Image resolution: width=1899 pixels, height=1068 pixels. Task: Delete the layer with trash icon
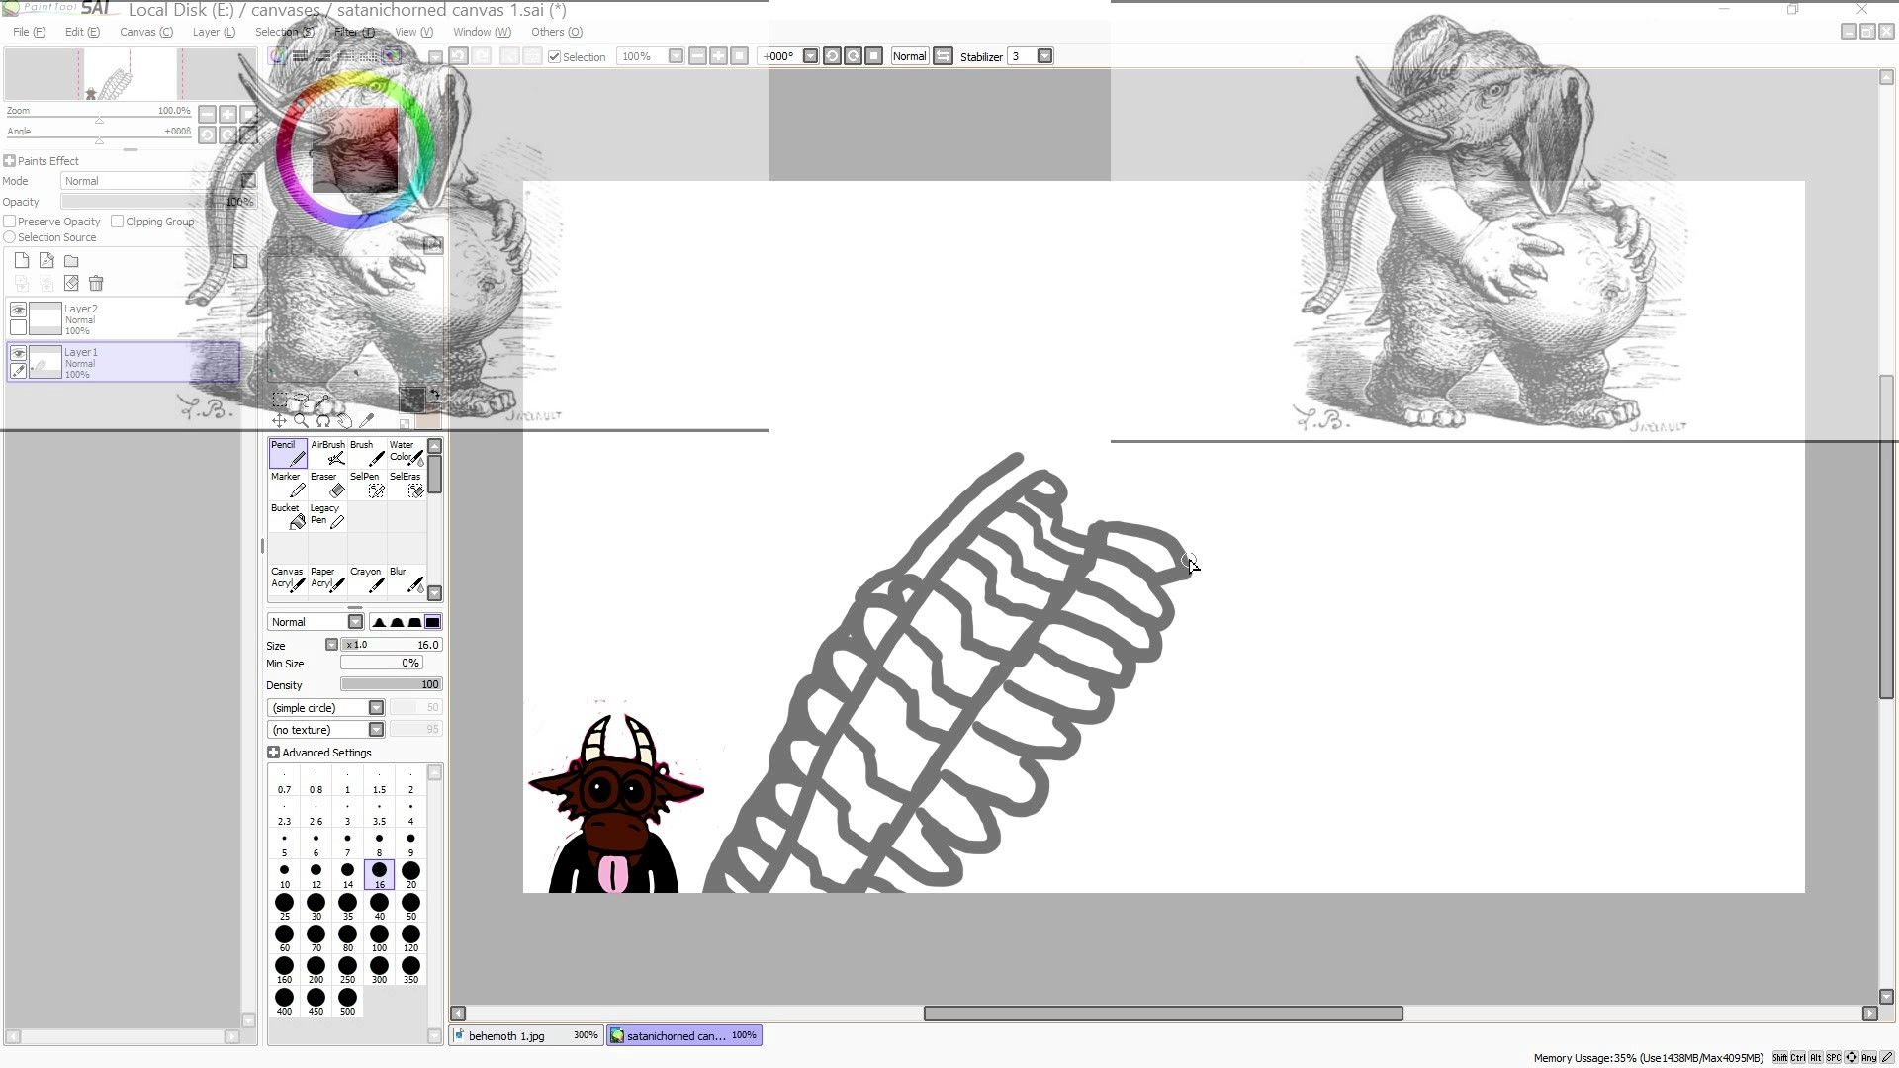point(96,284)
